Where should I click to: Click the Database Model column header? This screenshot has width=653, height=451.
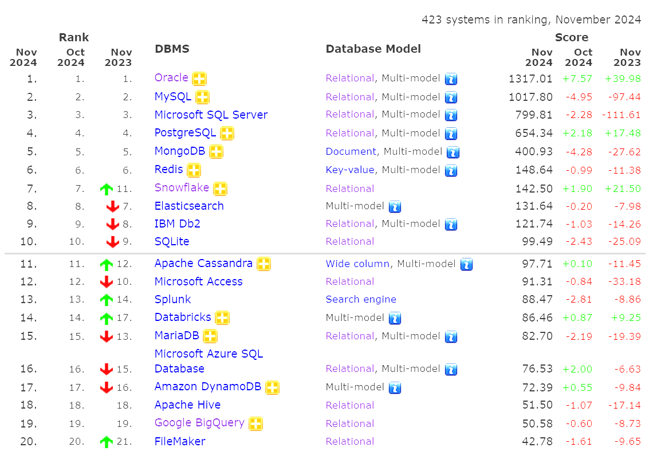click(373, 49)
